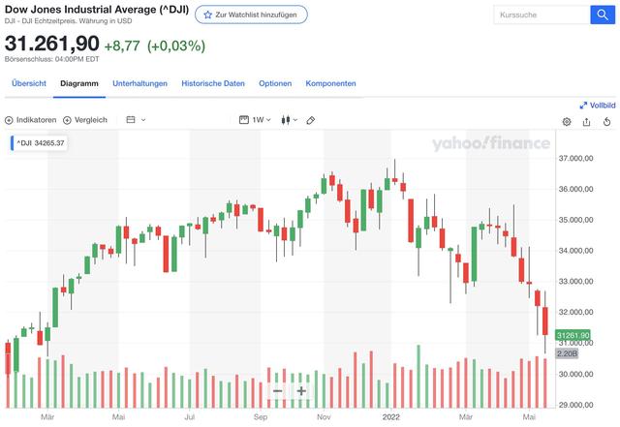The height and width of the screenshot is (427, 620).
Task: Zoom in chart with plus button
Action: point(301,391)
